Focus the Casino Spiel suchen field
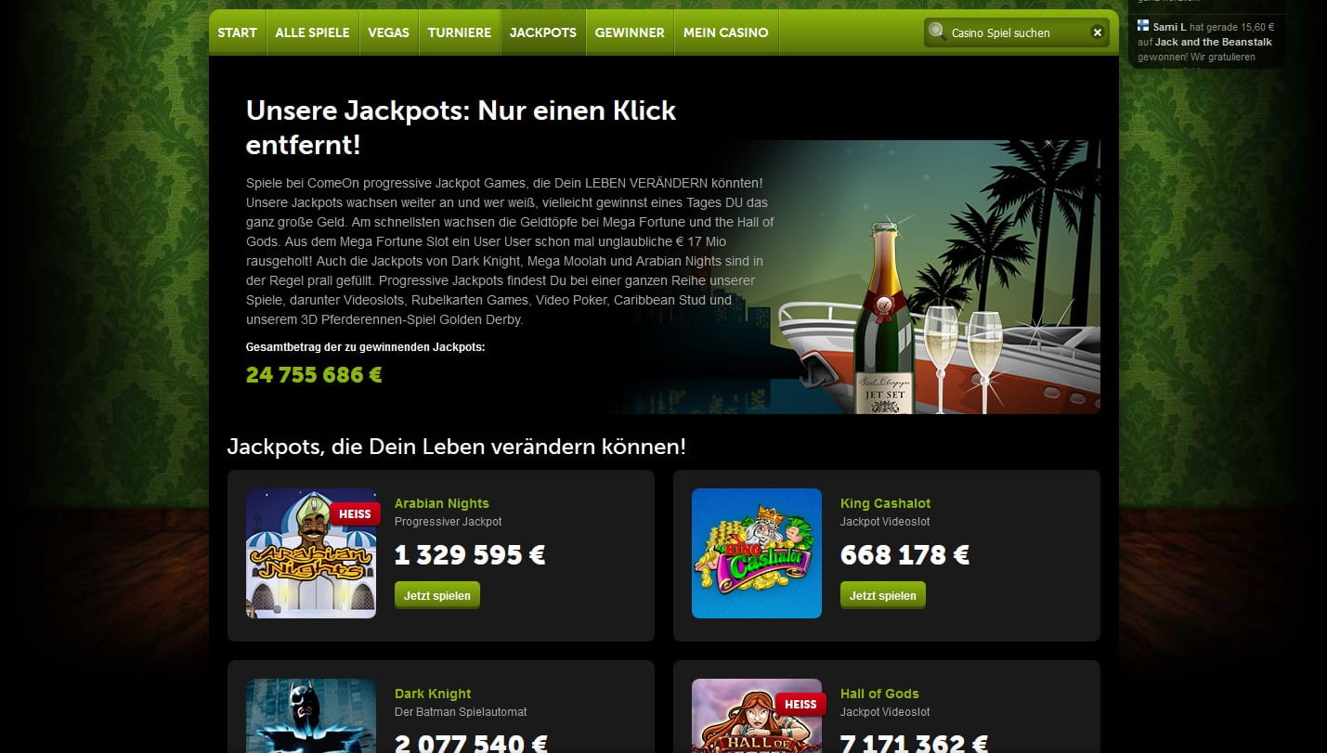Screen dimensions: 1327x753 click(1017, 32)
